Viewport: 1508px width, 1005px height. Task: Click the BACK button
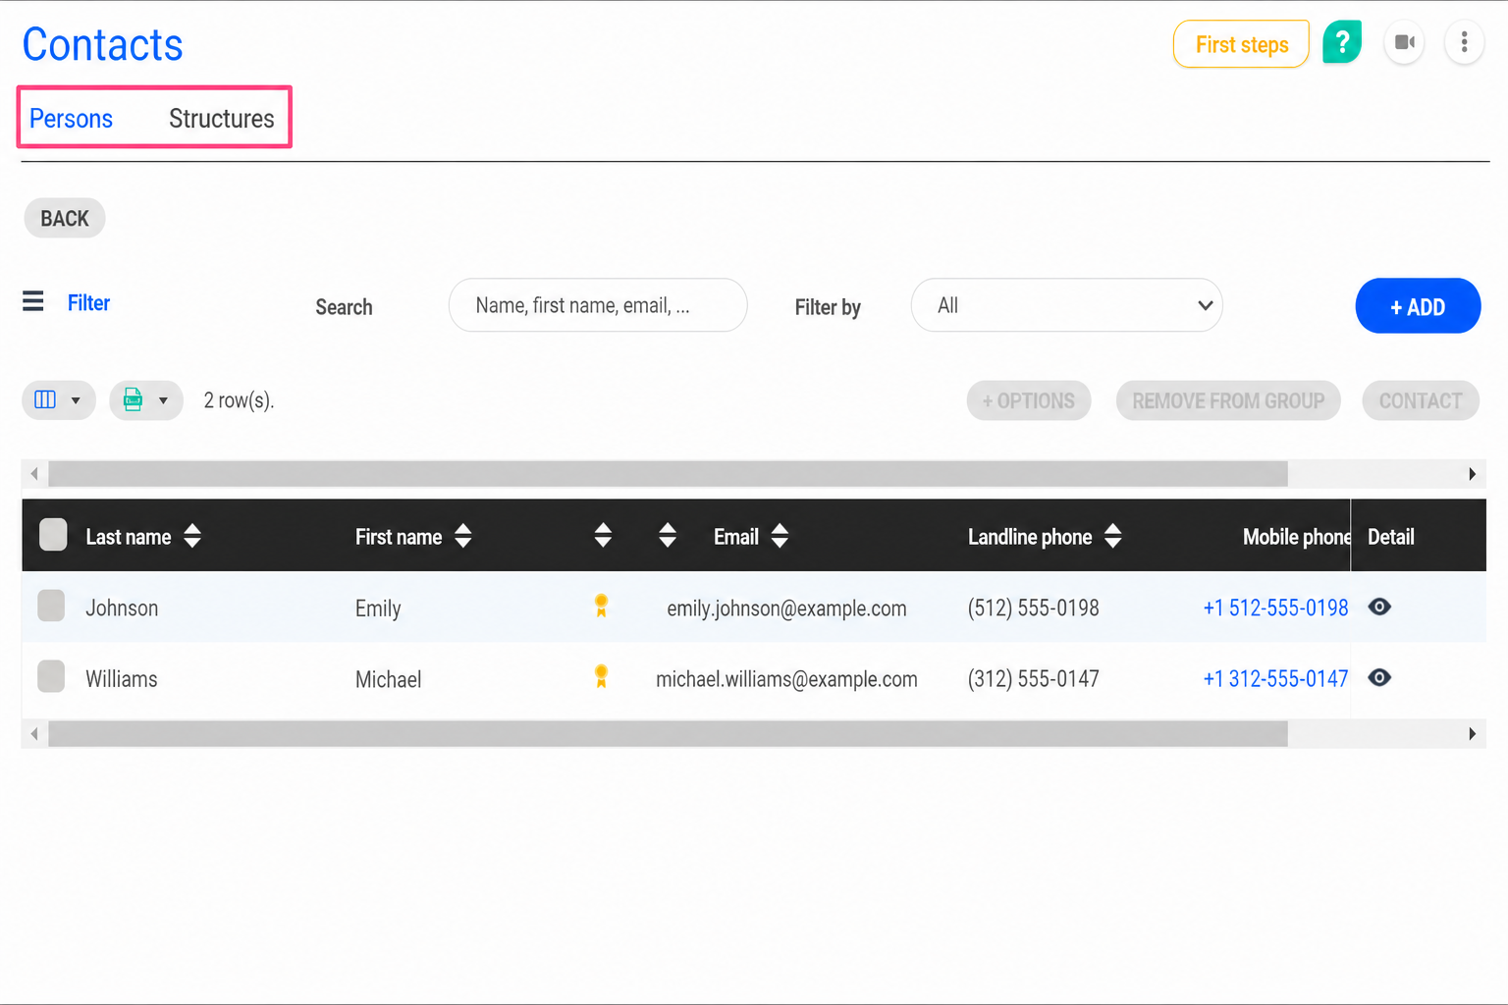[x=65, y=218]
